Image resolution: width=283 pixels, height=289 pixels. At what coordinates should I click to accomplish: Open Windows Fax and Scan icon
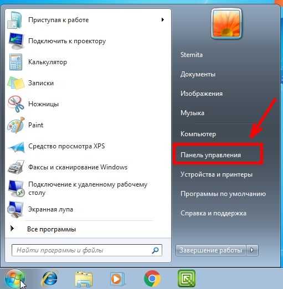(16, 167)
